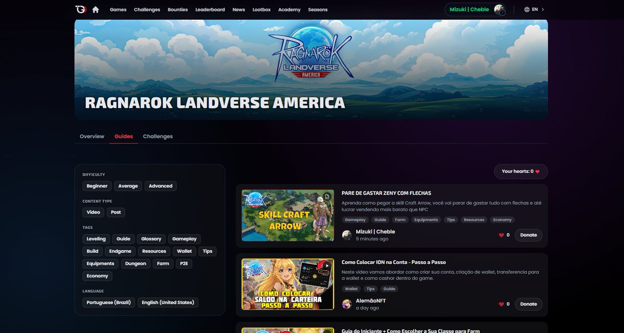
Task: Open Seasons in navigation
Action: click(x=318, y=9)
